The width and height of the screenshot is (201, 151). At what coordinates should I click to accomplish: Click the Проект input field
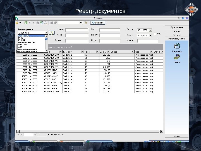click(x=110, y=35)
